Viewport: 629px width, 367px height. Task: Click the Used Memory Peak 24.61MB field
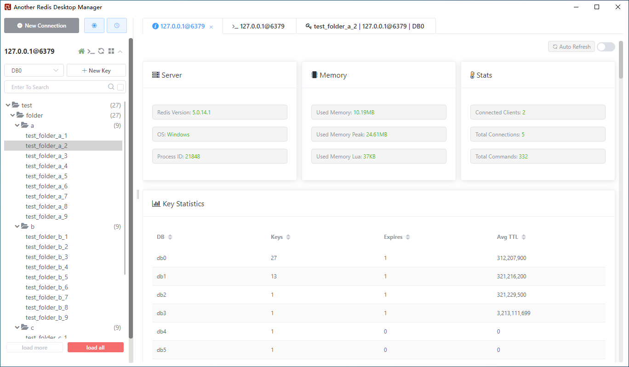pos(379,134)
